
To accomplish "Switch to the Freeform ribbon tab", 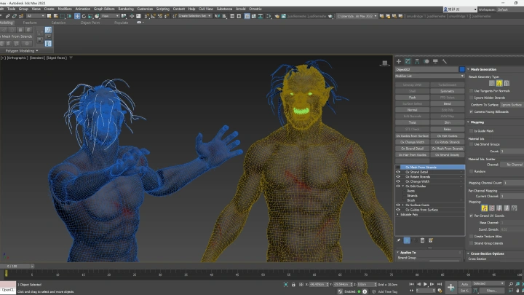I will pos(30,23).
